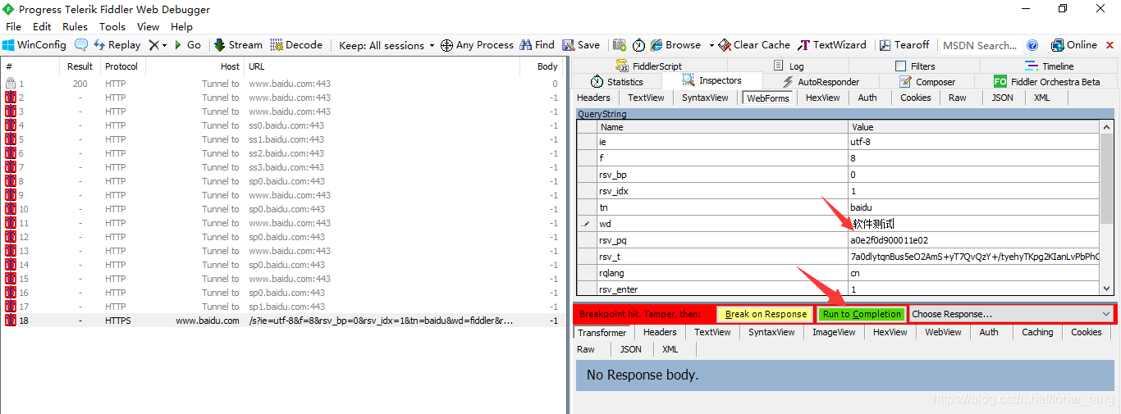
Task: Focus the MSDN Search input box
Action: coord(980,45)
